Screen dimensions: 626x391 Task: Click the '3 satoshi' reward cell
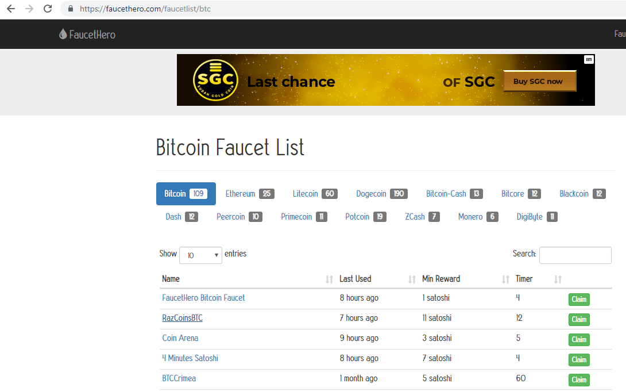(437, 338)
